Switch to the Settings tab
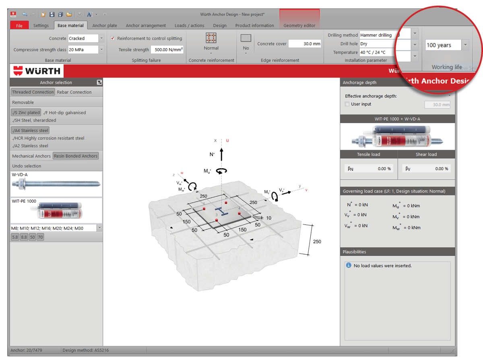Viewport: 483px width, 362px height. [x=41, y=25]
